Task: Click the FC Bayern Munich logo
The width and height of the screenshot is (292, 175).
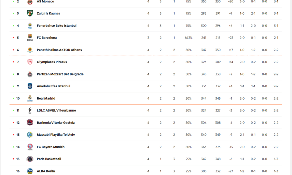Action: [30, 147]
